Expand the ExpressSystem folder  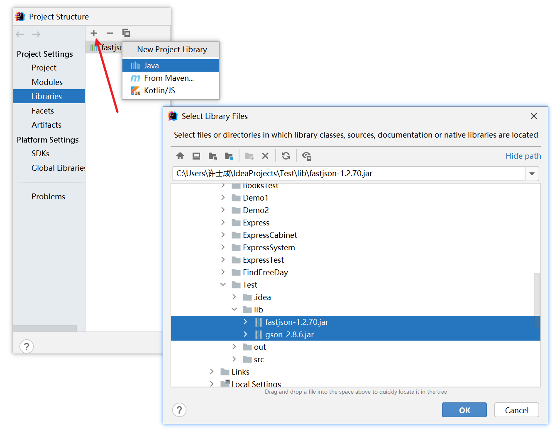coord(223,247)
